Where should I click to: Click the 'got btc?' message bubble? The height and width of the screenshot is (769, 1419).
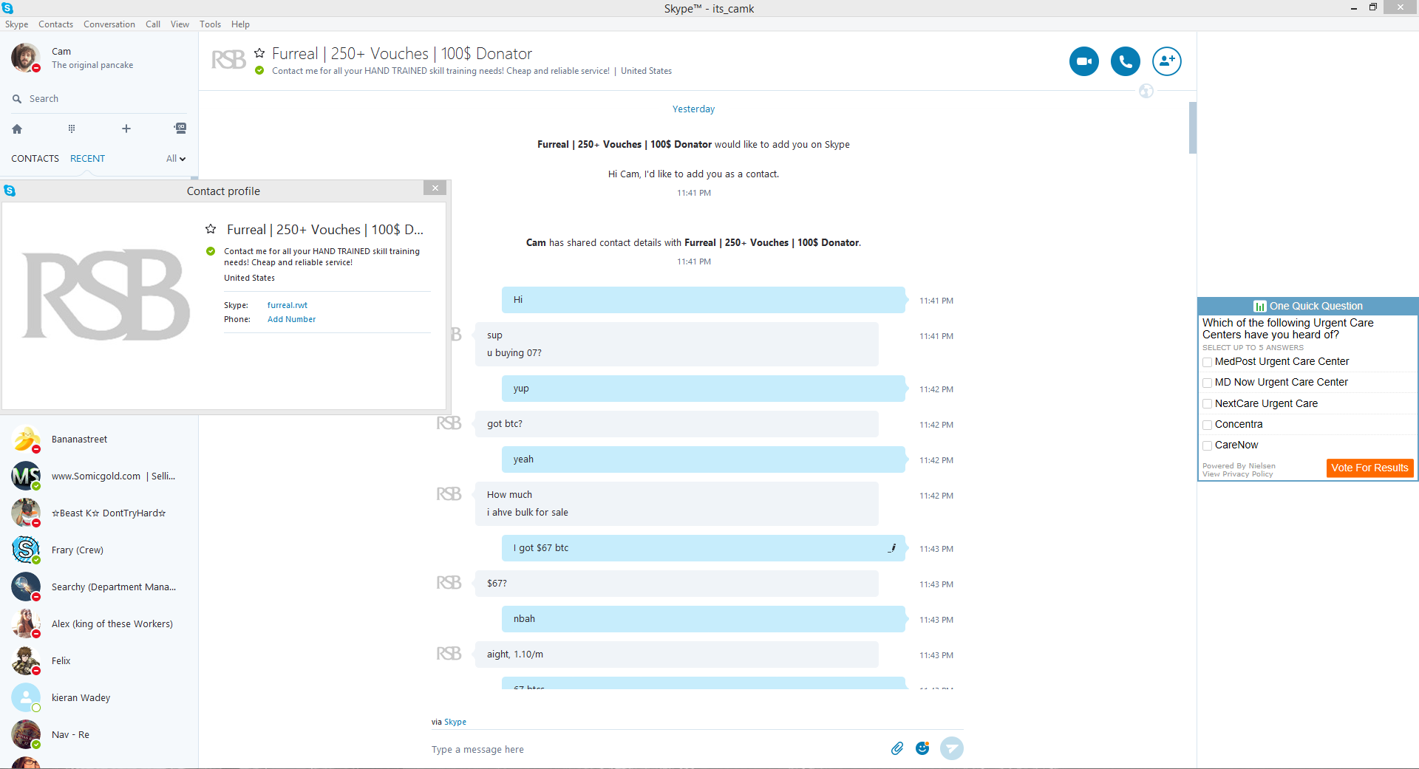pyautogui.click(x=676, y=424)
